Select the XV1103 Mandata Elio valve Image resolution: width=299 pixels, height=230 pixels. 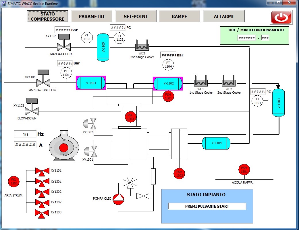click(64, 43)
